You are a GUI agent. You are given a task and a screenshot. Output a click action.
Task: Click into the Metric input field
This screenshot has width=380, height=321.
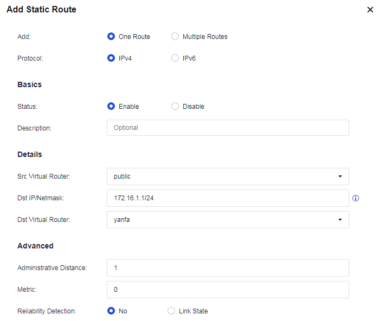tap(228, 290)
